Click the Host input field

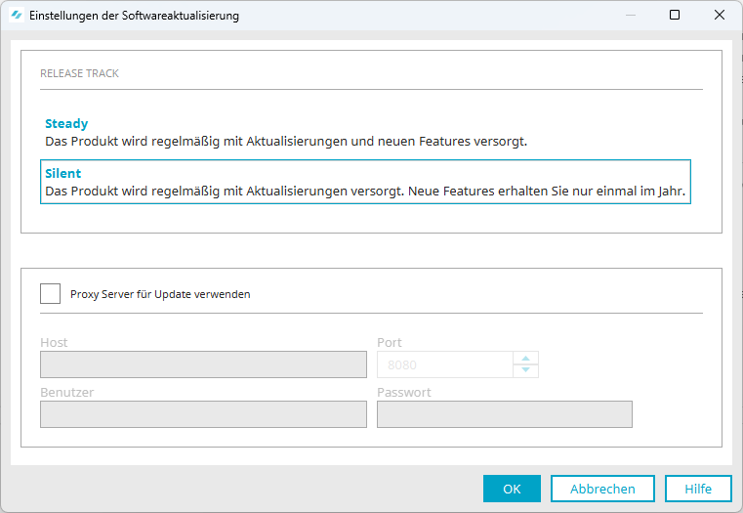click(x=203, y=364)
